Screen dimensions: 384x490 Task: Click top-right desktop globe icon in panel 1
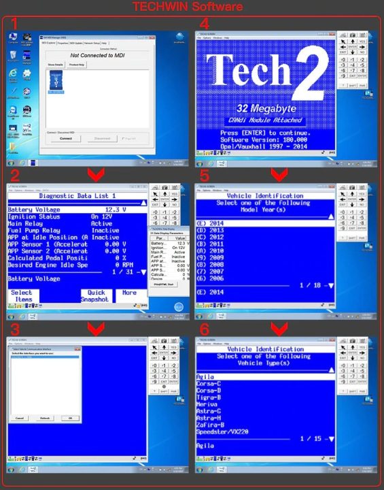[179, 37]
